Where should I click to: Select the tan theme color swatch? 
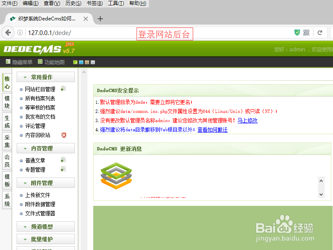tap(87, 62)
